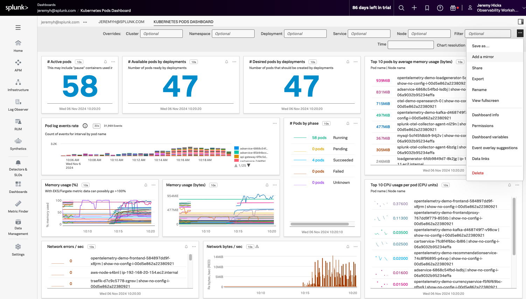This screenshot has height=299, width=526.
Task: Open the APM section in sidebar
Action: click(18, 65)
